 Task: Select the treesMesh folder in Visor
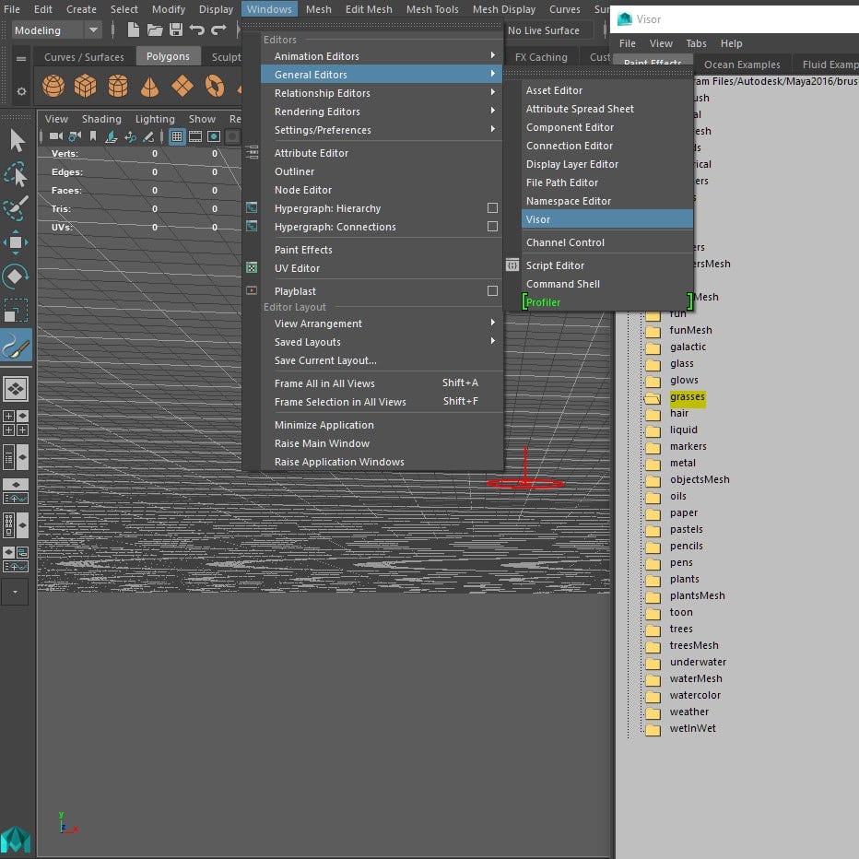click(693, 645)
